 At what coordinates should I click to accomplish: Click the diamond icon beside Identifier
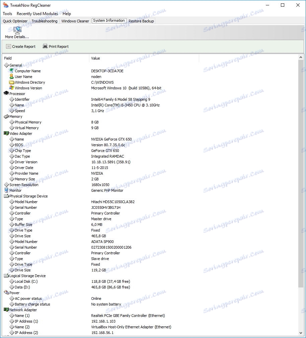click(12, 99)
